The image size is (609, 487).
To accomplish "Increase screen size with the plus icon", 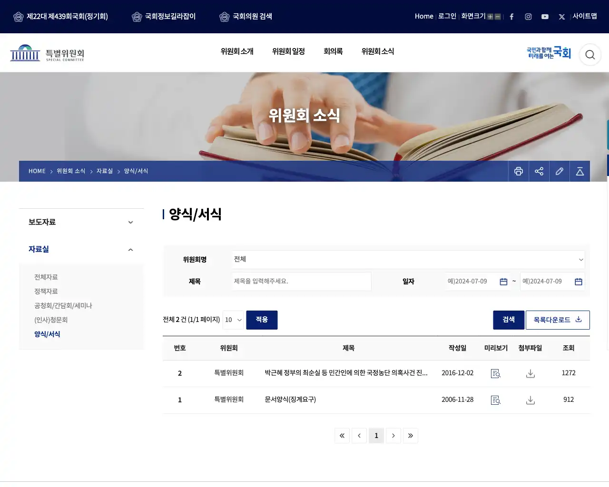I will tap(490, 17).
